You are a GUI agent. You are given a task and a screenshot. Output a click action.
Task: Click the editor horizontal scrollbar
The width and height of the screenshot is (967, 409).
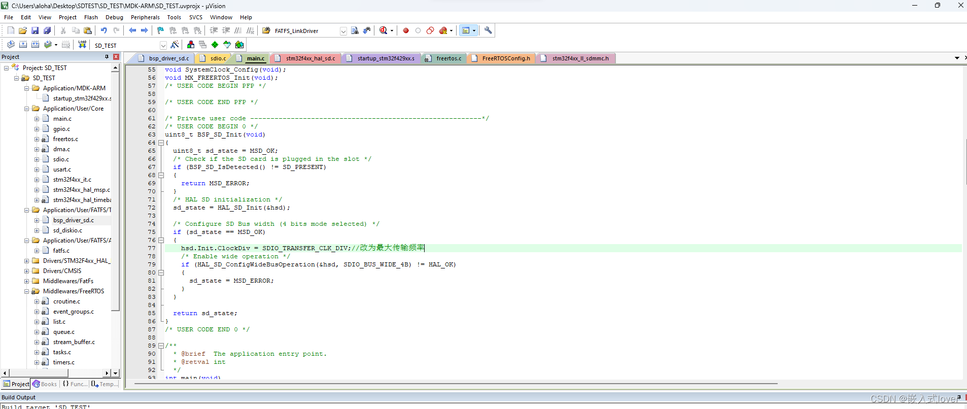point(456,384)
